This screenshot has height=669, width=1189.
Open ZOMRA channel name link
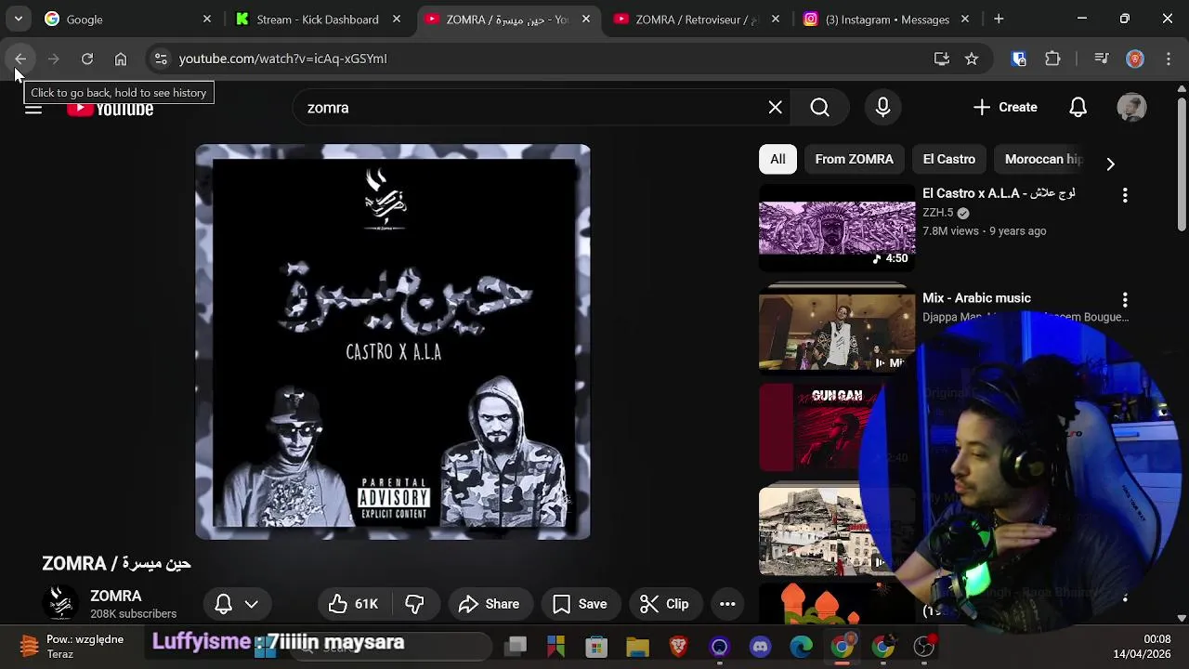116,597
